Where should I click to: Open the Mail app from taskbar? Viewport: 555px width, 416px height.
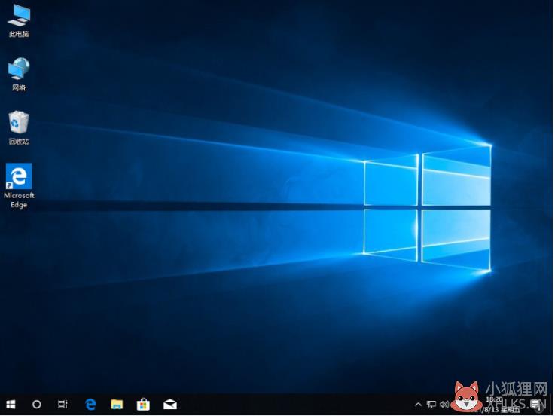tap(170, 404)
